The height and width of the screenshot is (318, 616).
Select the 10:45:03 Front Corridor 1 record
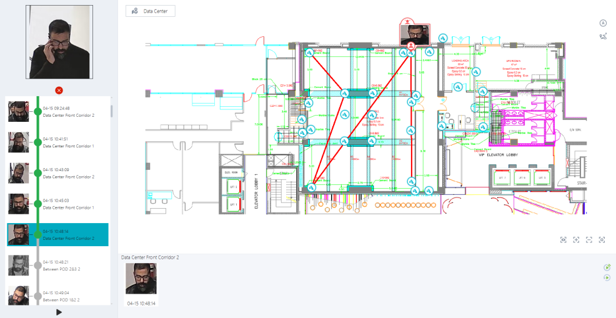(x=69, y=204)
